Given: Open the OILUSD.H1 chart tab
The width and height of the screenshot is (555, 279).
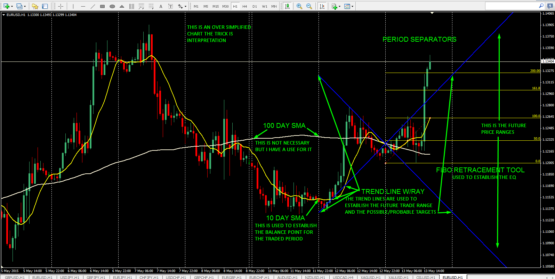Looking at the screenshot, I should coord(426,277).
